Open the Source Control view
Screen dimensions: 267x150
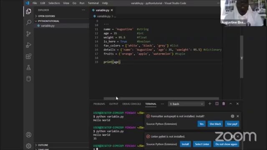click(x=28, y=34)
